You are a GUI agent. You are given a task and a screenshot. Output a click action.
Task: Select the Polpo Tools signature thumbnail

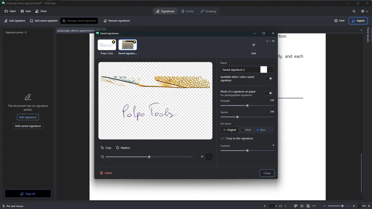tap(107, 45)
